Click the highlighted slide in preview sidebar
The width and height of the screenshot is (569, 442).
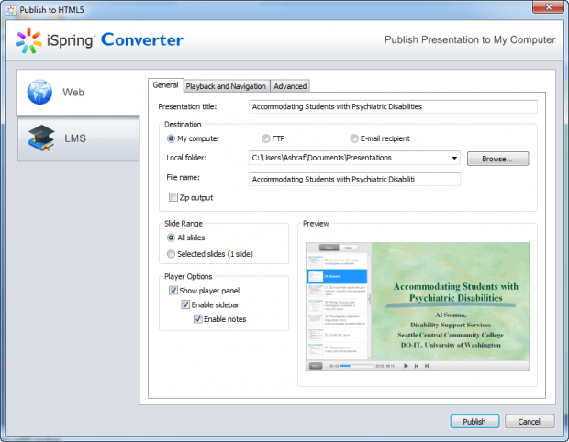[337, 276]
